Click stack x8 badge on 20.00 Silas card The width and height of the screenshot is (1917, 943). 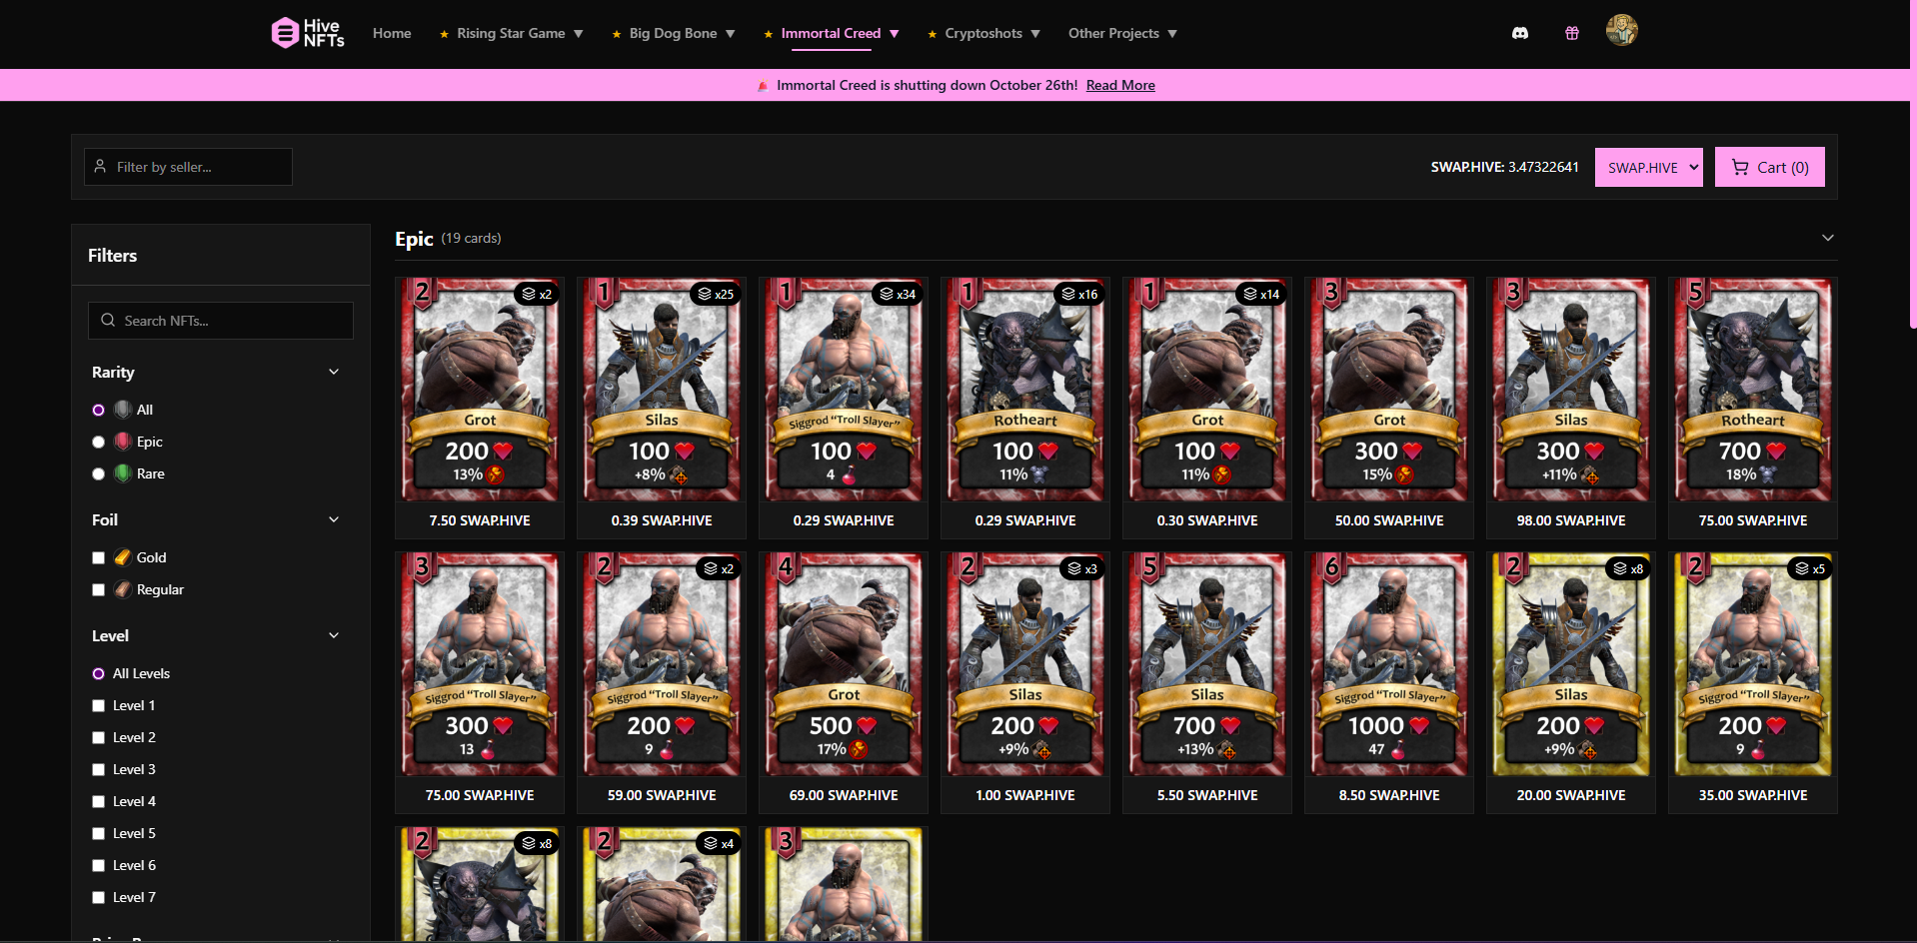(x=1628, y=568)
